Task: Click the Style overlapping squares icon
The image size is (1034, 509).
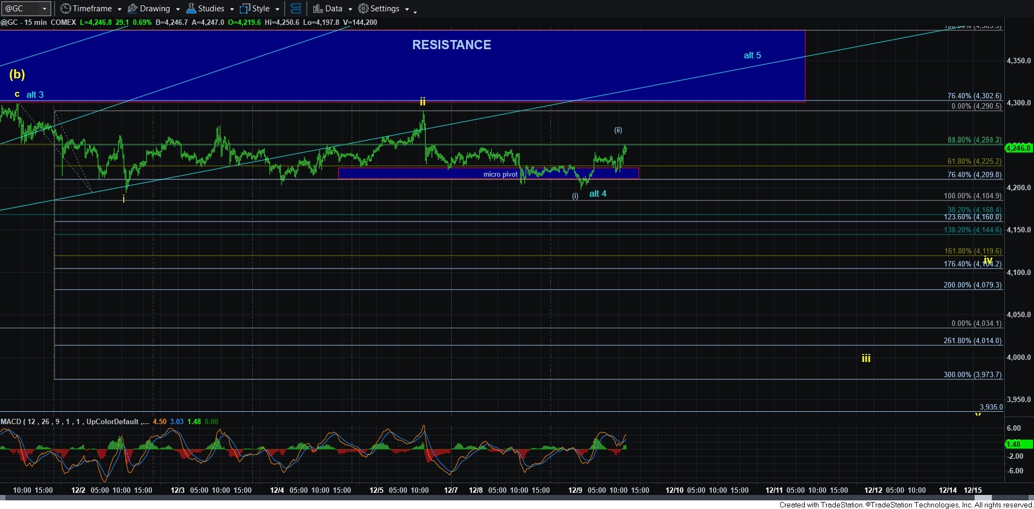Action: pyautogui.click(x=245, y=9)
